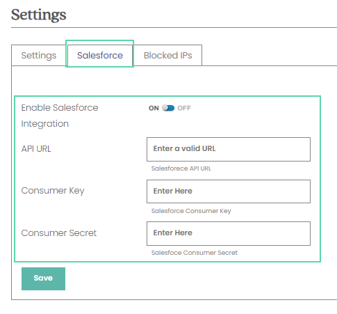Click the API URL field label
This screenshot has width=337, height=314.
pos(36,149)
